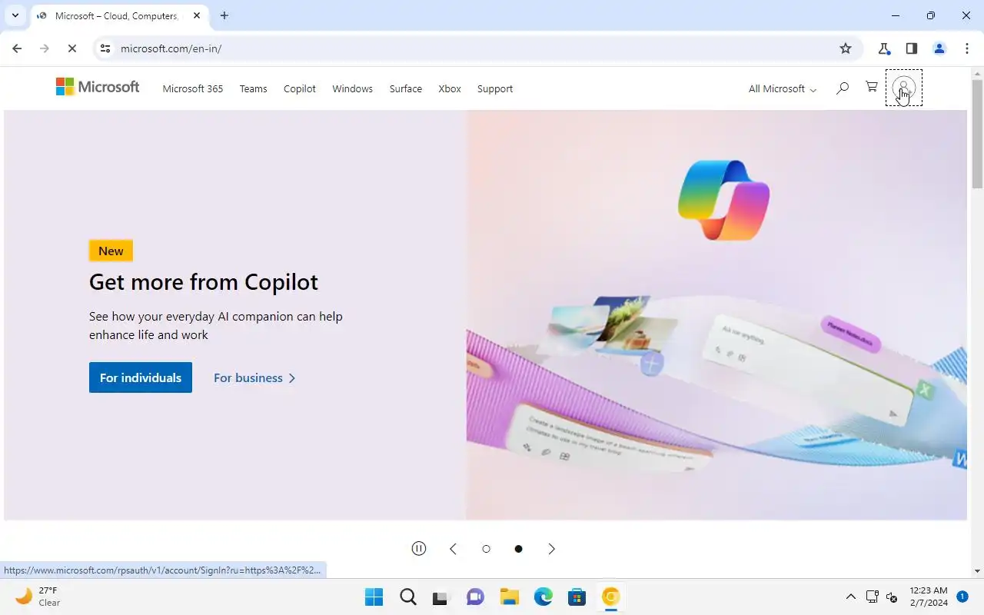Launch the Chat app from taskbar
Screen dimensions: 984x615
475,597
